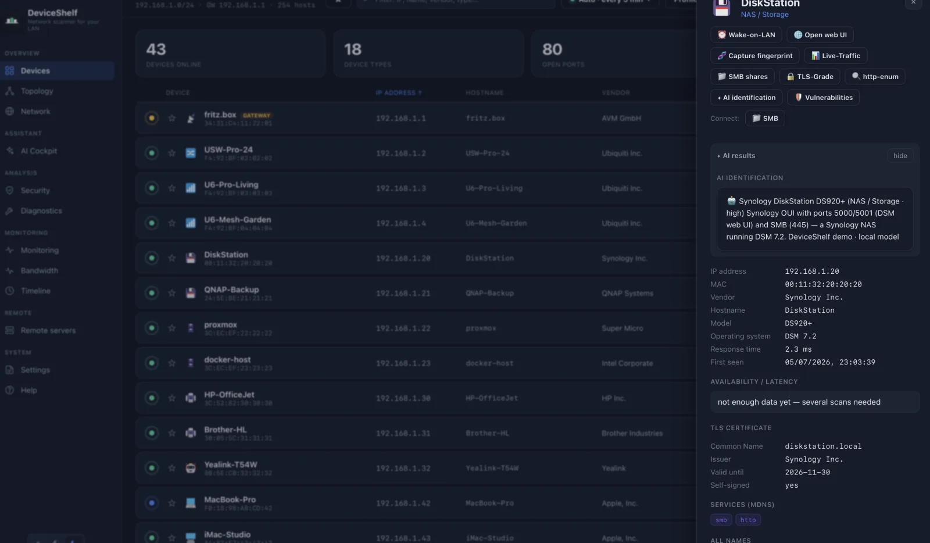The height and width of the screenshot is (543, 930).
Task: Click status indicator of fritz.box
Action: coord(152,119)
